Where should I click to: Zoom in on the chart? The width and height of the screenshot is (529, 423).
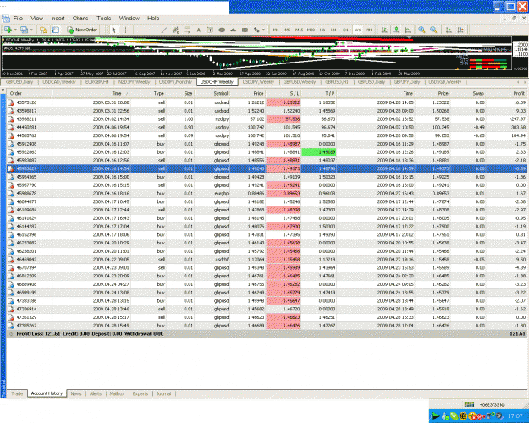[422, 30]
